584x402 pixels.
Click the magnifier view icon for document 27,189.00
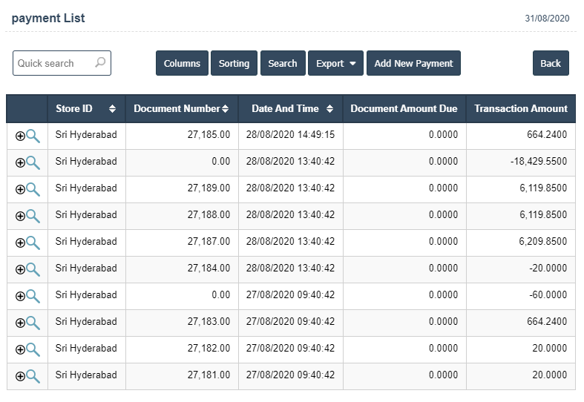coord(33,188)
